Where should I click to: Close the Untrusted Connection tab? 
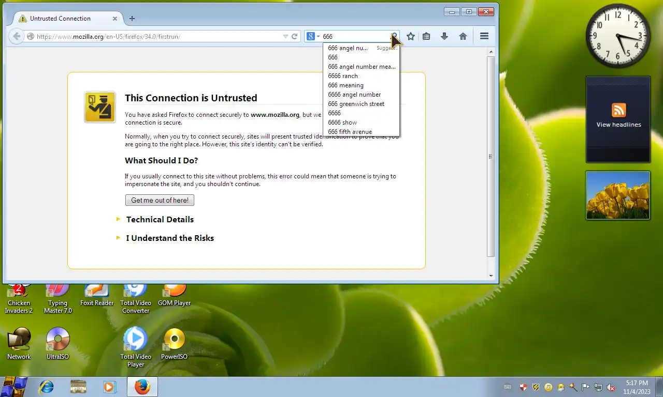tap(114, 19)
